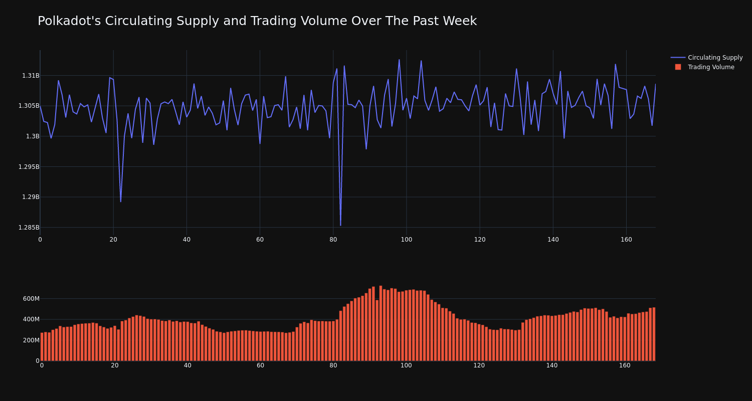Click x-axis tick 20 on volume chart
This screenshot has width=752, height=401.
[115, 365]
